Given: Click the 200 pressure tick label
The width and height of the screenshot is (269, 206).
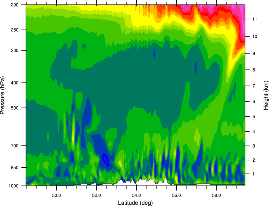Looking at the screenshot, I should point(15,5).
